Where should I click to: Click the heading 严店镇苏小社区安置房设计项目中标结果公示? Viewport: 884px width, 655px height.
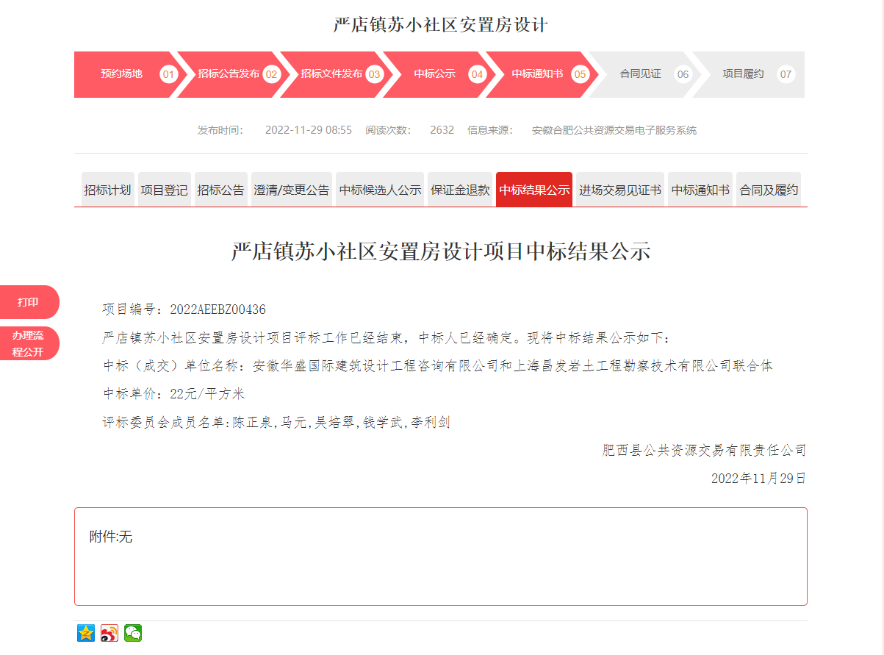pyautogui.click(x=441, y=251)
